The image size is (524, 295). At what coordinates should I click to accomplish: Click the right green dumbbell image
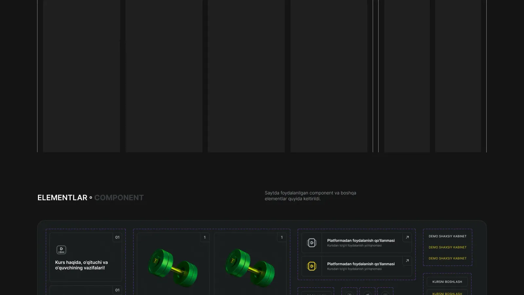(x=250, y=267)
